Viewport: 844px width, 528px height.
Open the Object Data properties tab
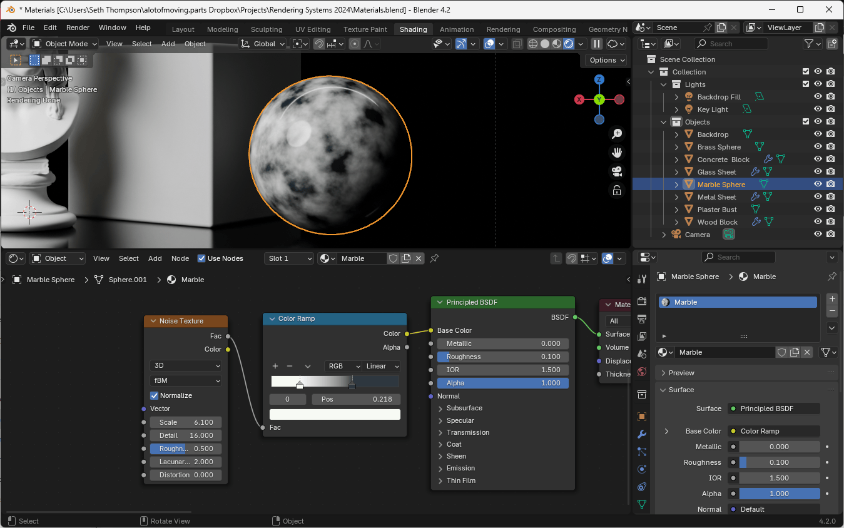pos(641,504)
